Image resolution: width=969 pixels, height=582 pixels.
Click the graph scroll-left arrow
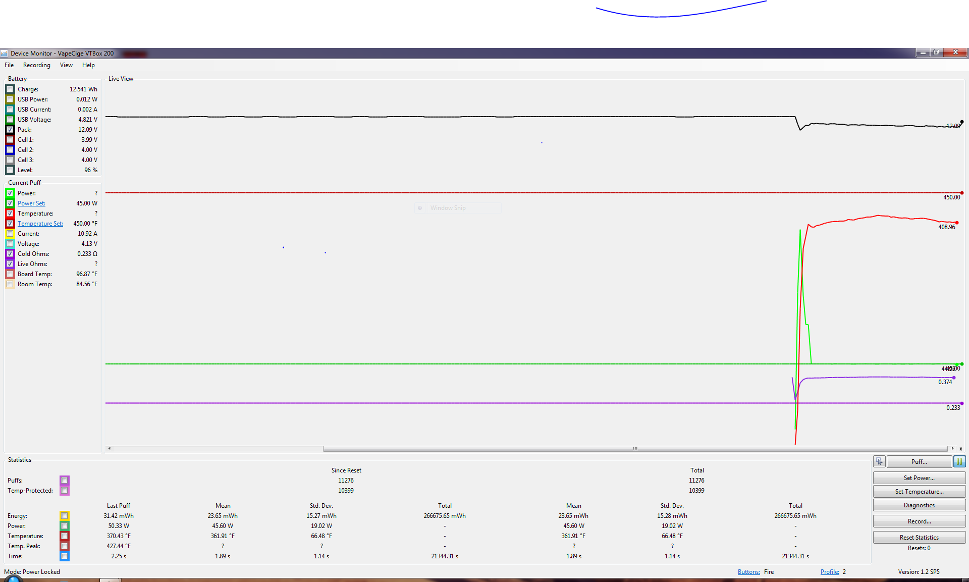110,448
